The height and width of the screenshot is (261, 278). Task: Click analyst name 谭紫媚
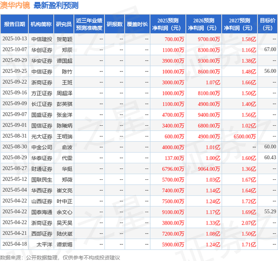(x=64, y=244)
